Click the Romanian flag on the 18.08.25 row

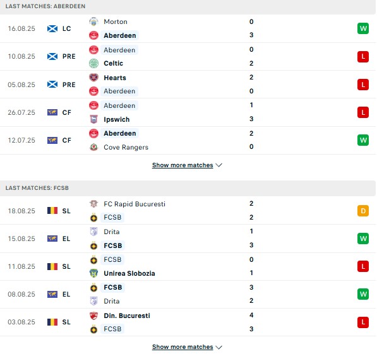coord(52,211)
